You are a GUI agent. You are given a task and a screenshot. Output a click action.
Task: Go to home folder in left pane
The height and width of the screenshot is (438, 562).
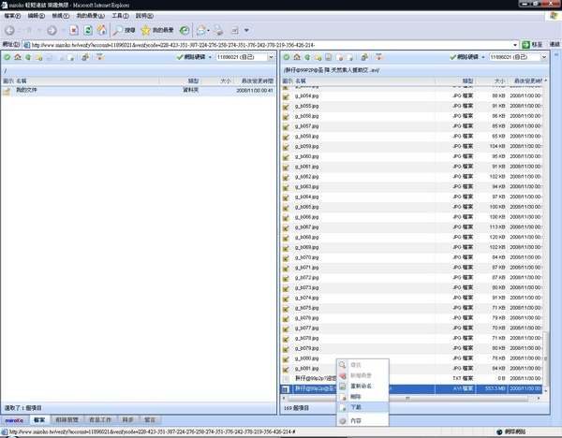click(x=18, y=57)
